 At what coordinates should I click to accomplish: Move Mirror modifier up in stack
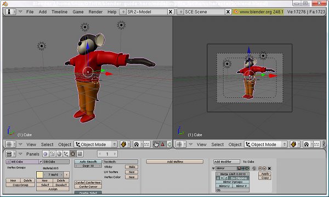[260, 169]
